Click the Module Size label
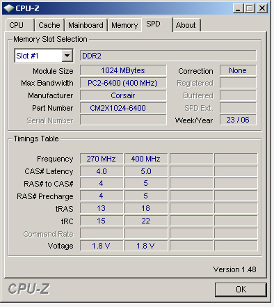Viewport: 274px width, 307px height. [x=53, y=71]
